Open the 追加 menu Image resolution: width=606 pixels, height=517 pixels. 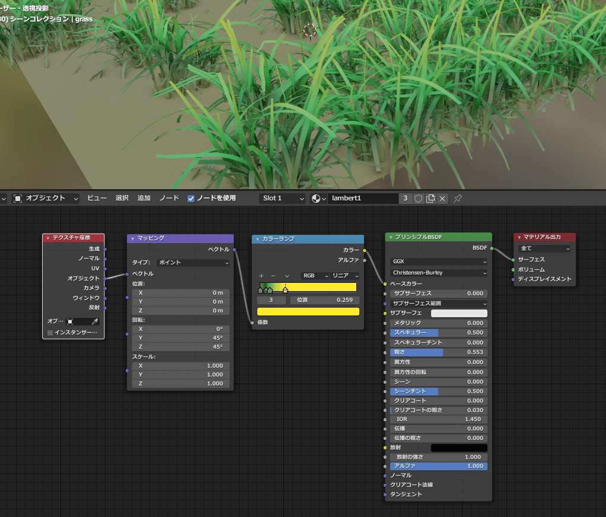click(143, 198)
